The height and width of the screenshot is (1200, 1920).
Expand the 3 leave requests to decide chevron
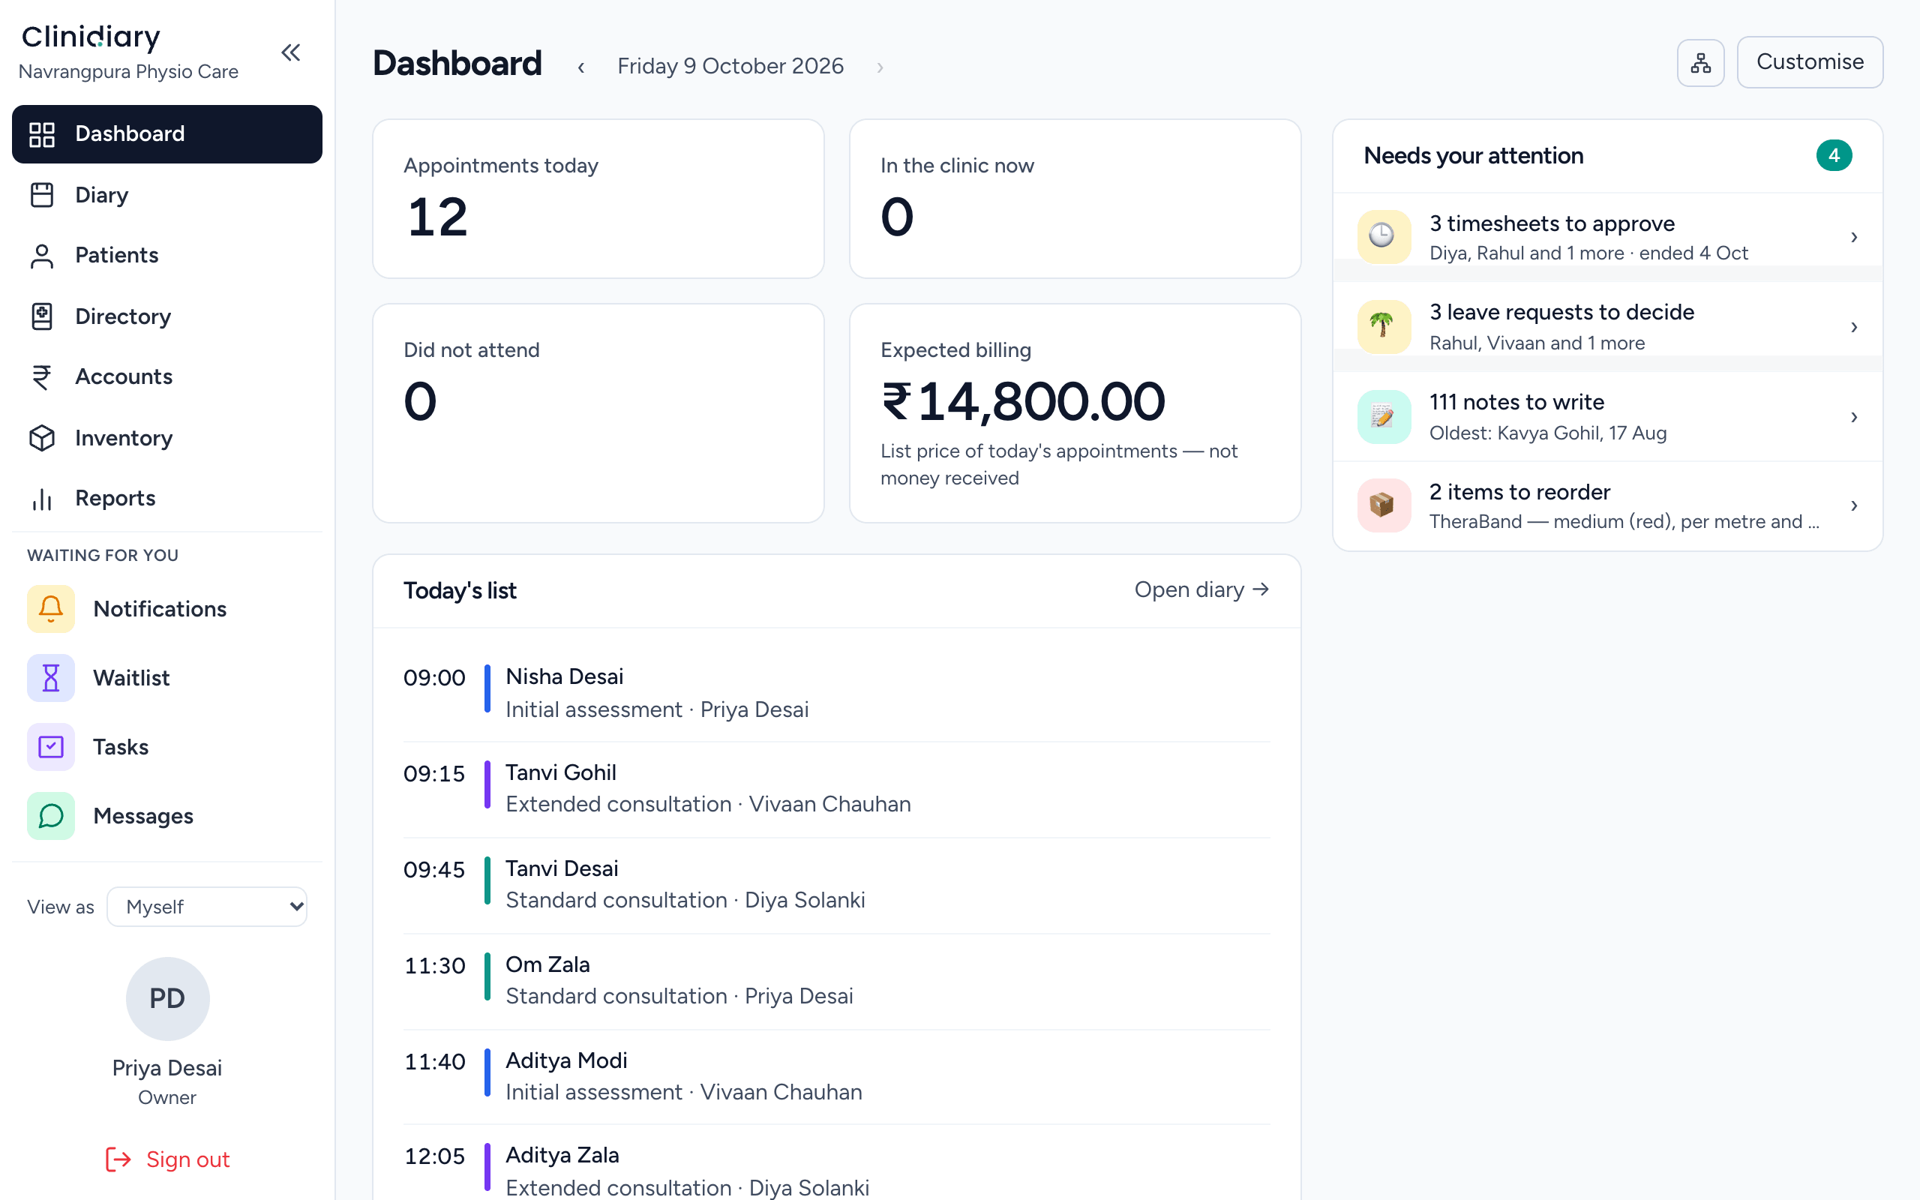pos(1854,327)
